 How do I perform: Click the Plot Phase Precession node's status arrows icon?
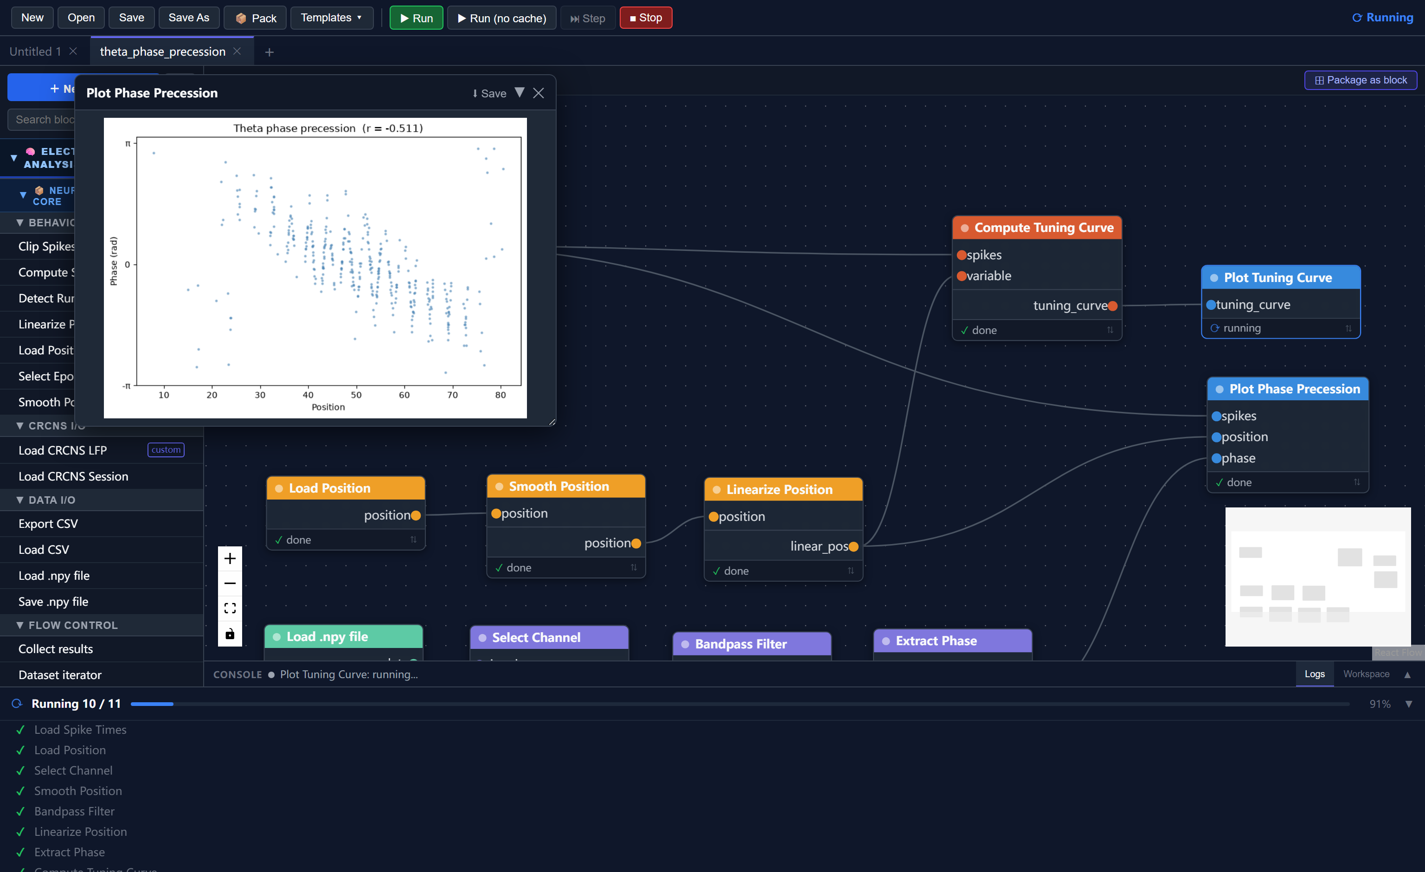tap(1356, 481)
